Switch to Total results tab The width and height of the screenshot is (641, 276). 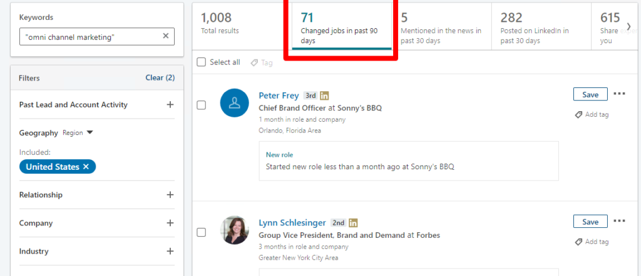click(238, 25)
